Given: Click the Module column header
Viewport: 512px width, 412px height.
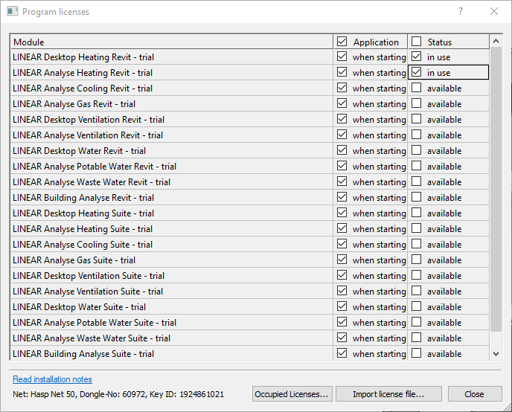Looking at the screenshot, I should [x=172, y=42].
